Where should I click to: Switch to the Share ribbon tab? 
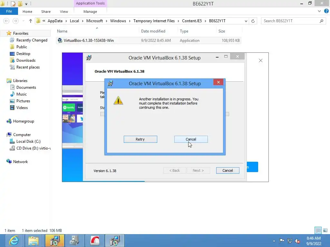[46, 12]
